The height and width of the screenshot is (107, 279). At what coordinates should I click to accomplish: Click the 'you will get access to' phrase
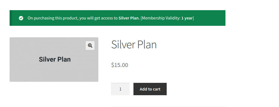coord(98,18)
